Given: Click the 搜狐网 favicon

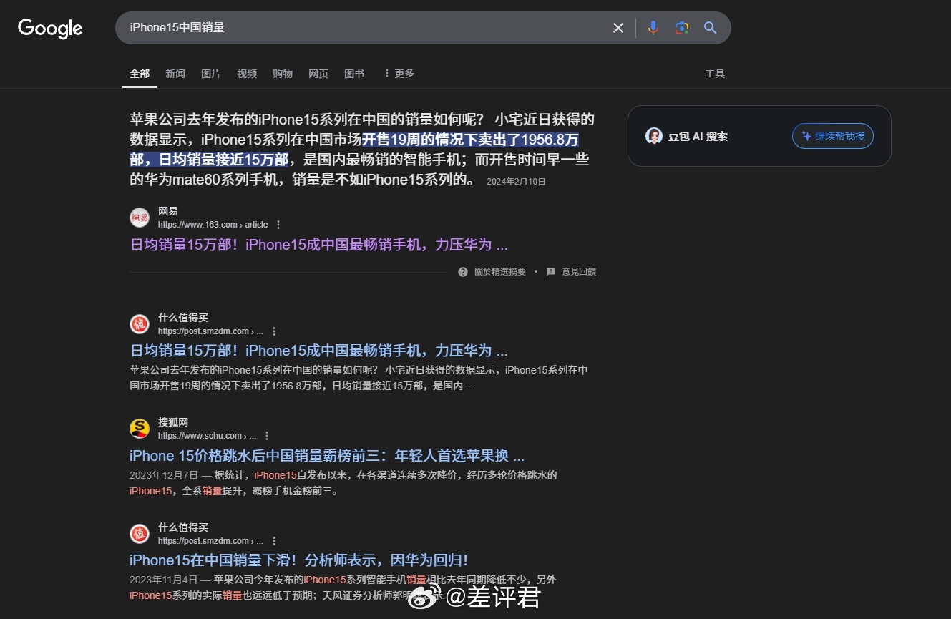Looking at the screenshot, I should coord(140,429).
